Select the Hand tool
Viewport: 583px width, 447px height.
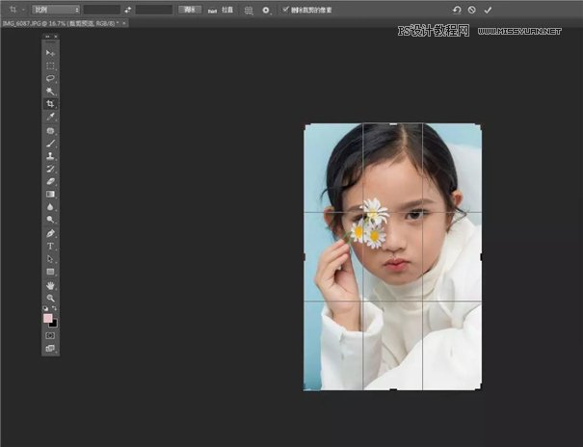[x=50, y=286]
